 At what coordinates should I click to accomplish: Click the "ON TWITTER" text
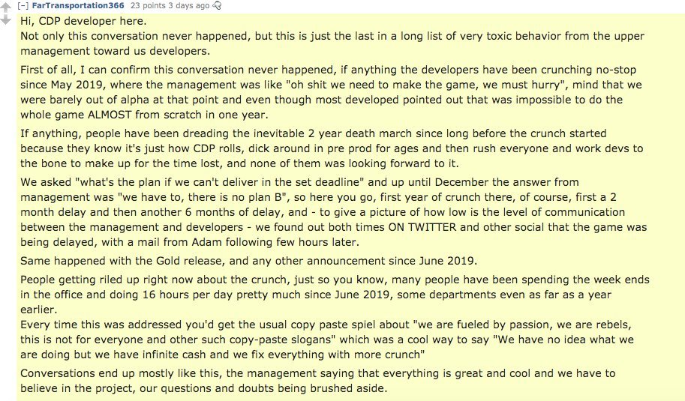pyautogui.click(x=422, y=227)
